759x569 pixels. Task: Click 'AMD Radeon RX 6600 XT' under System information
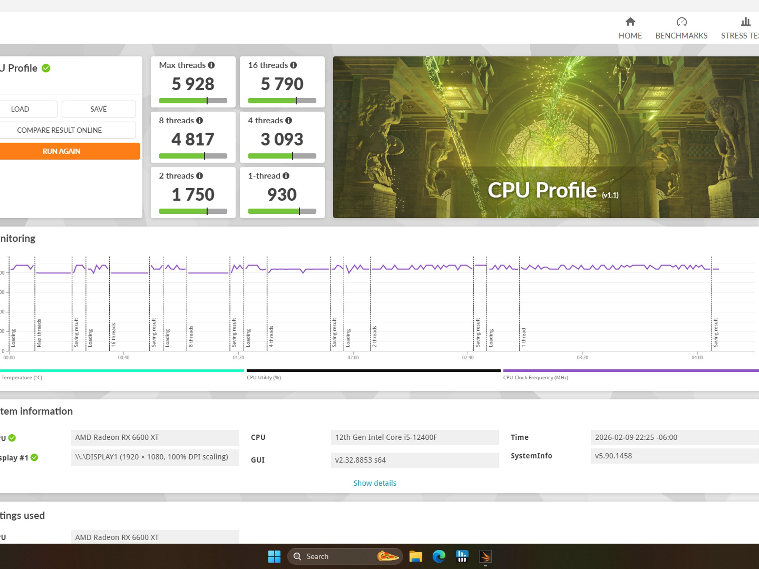point(155,437)
